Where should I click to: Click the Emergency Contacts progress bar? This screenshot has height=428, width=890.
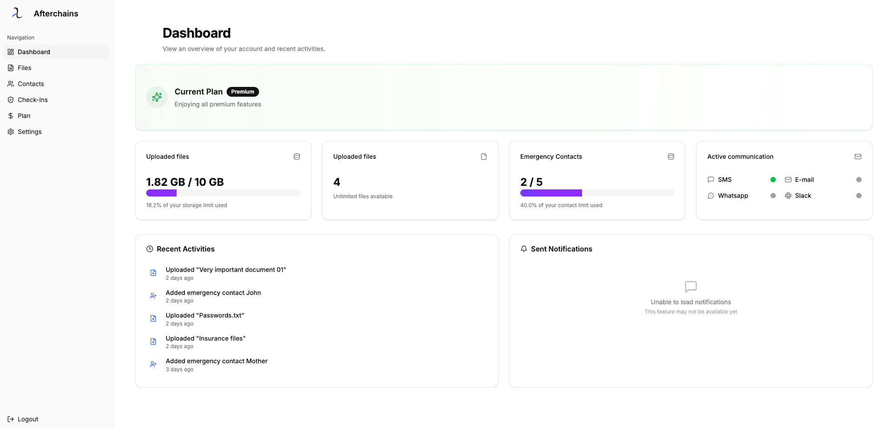click(597, 192)
